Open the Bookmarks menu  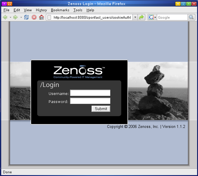click(x=60, y=10)
